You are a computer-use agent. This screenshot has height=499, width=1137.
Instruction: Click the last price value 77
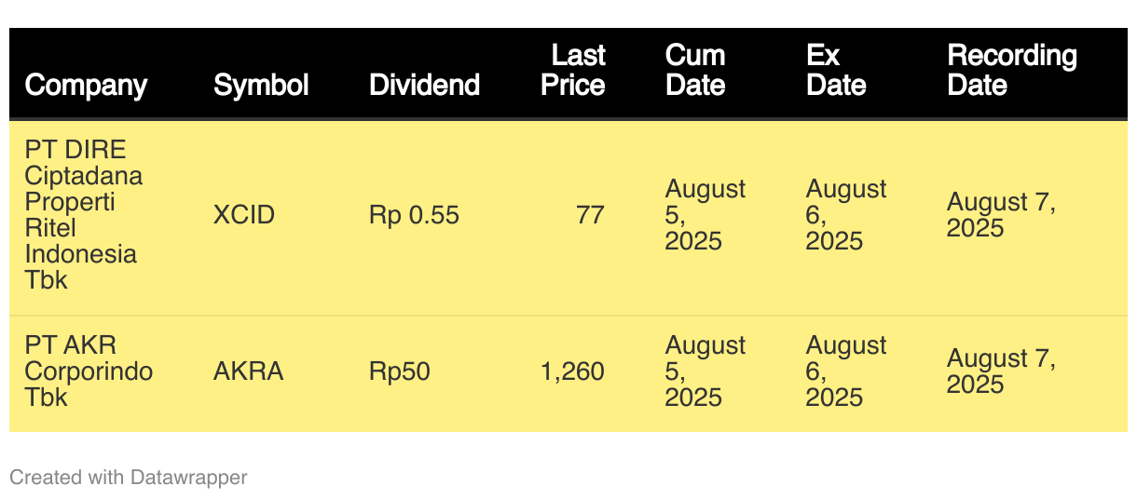click(x=590, y=215)
